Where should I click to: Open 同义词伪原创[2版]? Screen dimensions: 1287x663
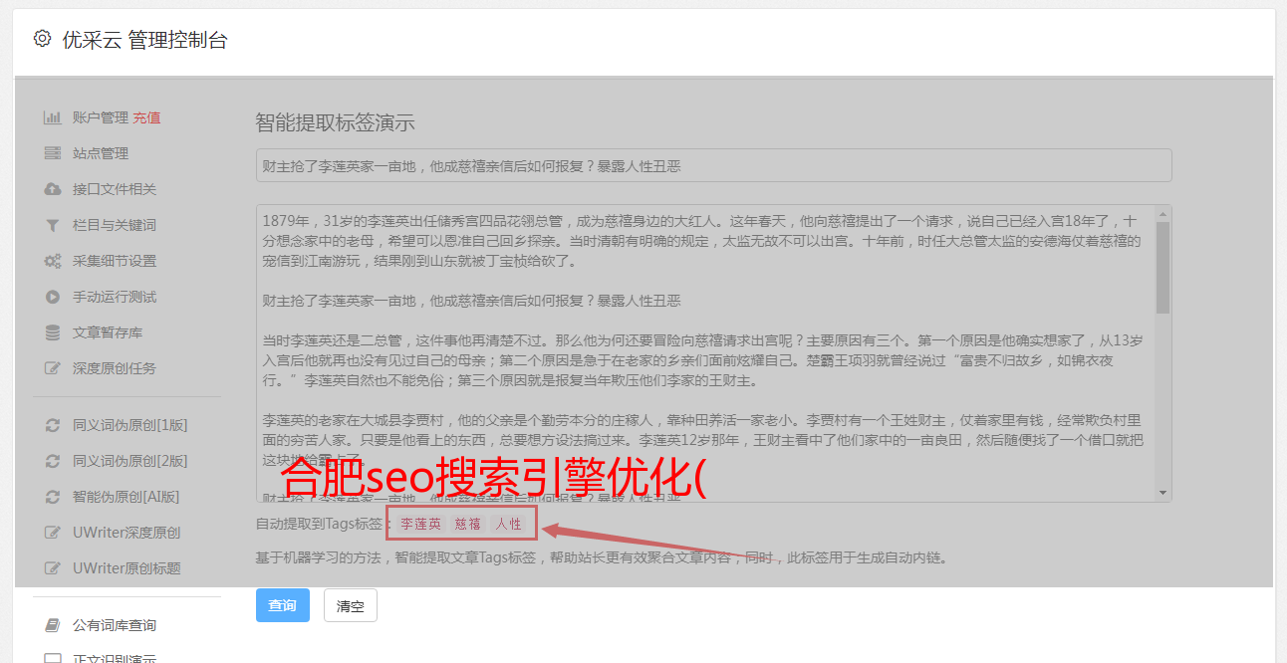point(130,461)
